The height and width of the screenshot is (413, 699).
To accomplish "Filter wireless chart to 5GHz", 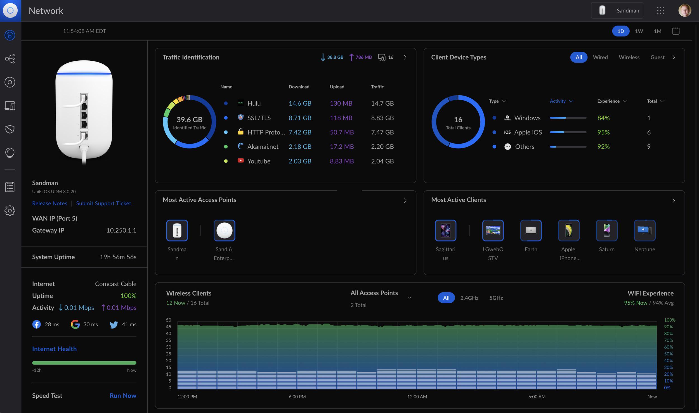I will click(496, 298).
